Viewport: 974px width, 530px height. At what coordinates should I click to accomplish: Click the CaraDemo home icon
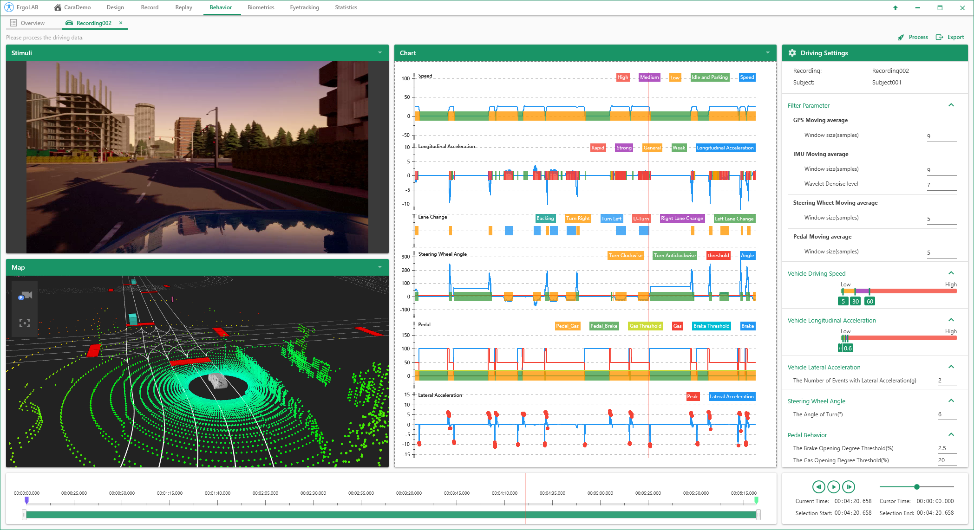tap(58, 7)
